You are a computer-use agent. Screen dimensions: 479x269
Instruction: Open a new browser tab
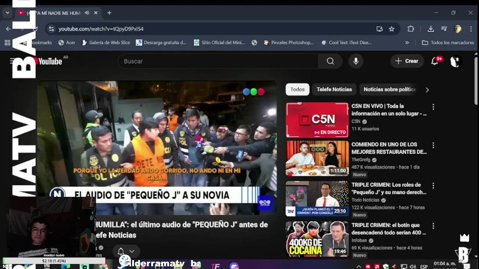tap(109, 13)
